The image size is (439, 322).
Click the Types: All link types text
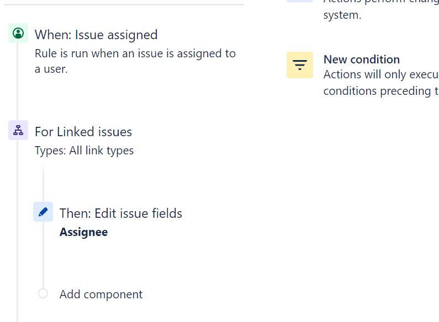pos(84,151)
